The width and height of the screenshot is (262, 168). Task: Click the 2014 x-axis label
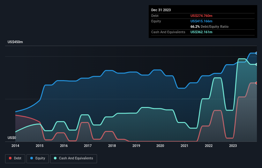click(x=15, y=146)
